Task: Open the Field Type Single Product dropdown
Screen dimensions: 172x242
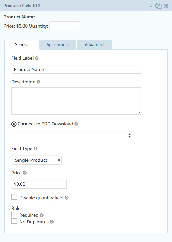Action: point(37,160)
